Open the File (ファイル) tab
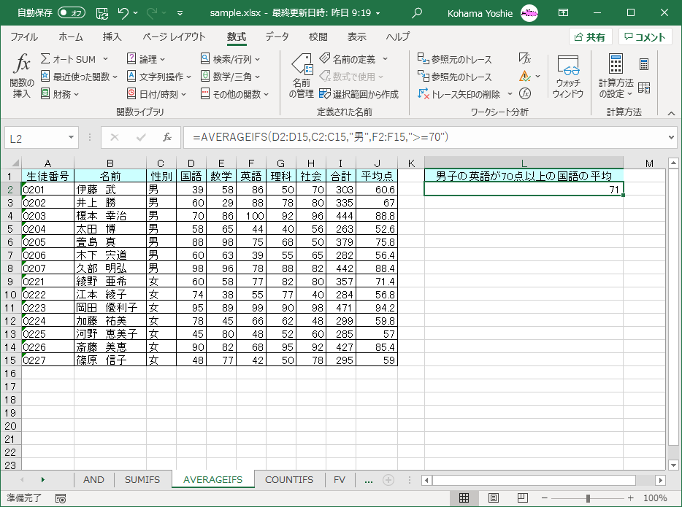The height and width of the screenshot is (507, 682). click(x=24, y=37)
